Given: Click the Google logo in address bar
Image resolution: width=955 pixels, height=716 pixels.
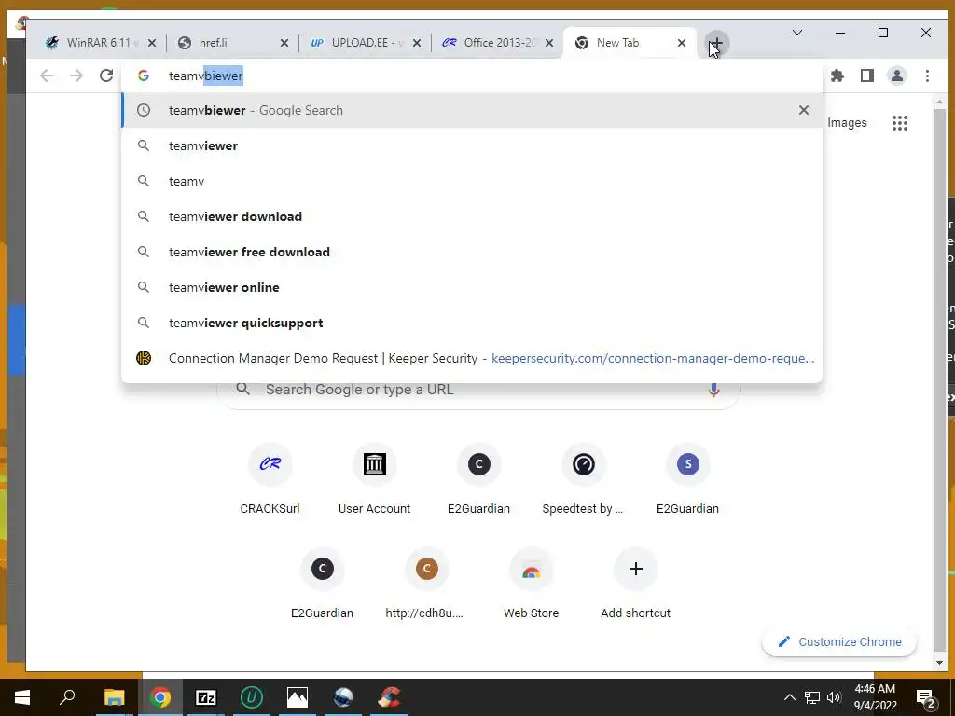Looking at the screenshot, I should (144, 76).
